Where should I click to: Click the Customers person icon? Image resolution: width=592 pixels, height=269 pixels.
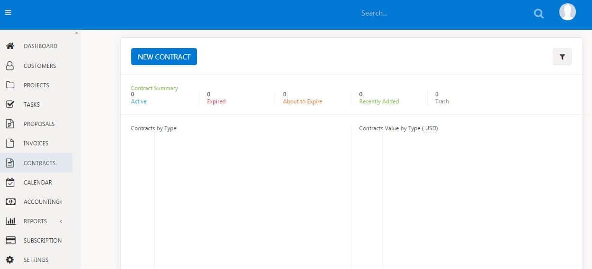click(10, 66)
